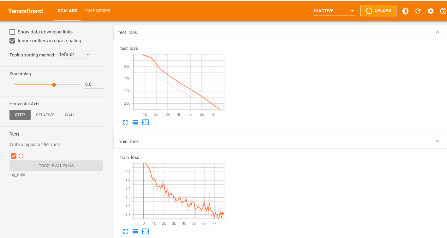447x238 pixels.
Task: Open the INACTIVE dashboards dropdown
Action: 334,11
